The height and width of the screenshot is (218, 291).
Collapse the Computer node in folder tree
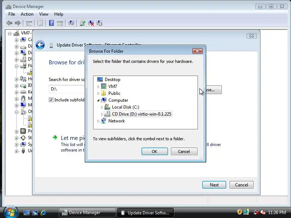pyautogui.click(x=98, y=100)
